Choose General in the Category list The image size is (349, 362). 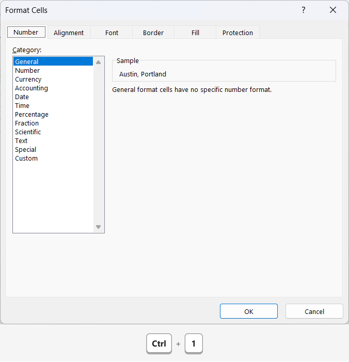coord(53,61)
